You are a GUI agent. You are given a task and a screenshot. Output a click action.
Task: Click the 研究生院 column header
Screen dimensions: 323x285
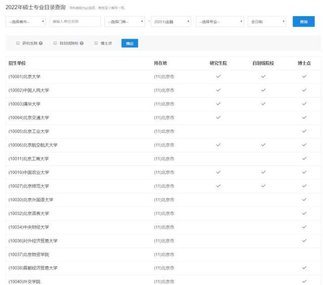[x=218, y=63]
